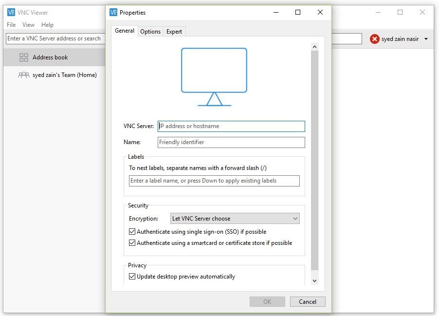Click the vertical scrollbar thumb in Properties
Image resolution: width=439 pixels, height=316 pixels.
tap(315, 160)
